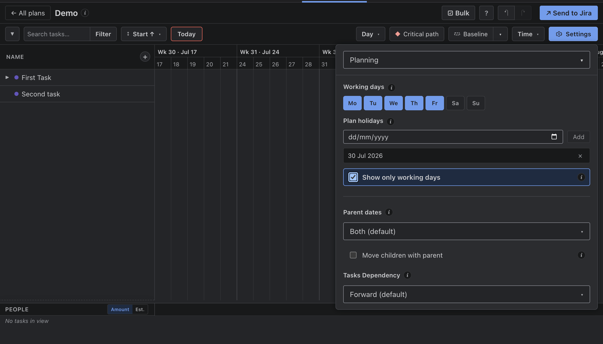The width and height of the screenshot is (603, 344).
Task: Go back to All plans
Action: coord(28,13)
